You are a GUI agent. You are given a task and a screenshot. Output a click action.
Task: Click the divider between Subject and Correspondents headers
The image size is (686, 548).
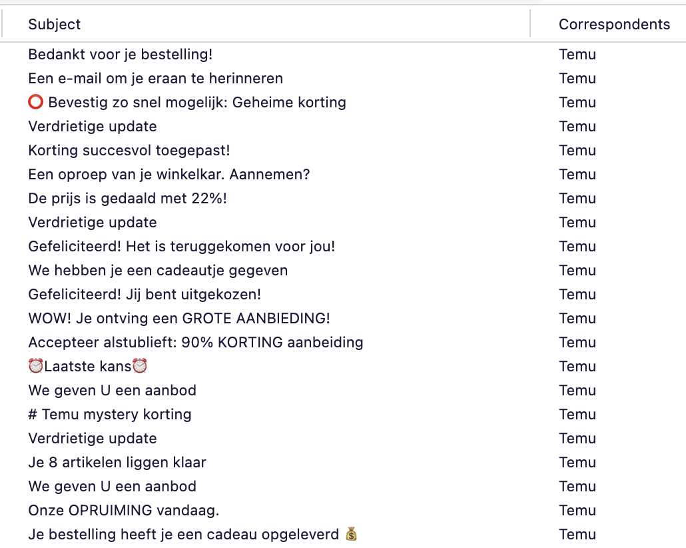pyautogui.click(x=530, y=25)
